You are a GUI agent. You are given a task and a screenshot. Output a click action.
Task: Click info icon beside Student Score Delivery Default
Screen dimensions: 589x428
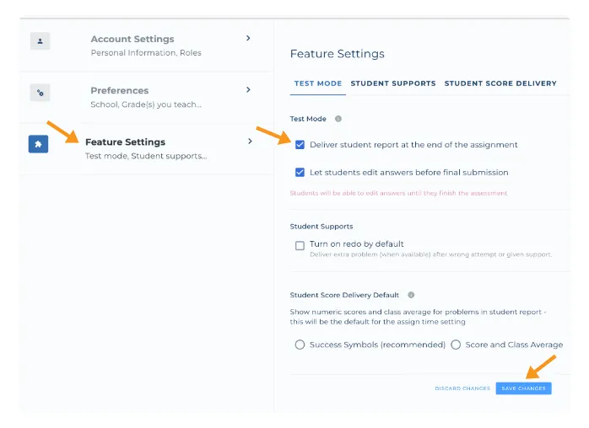click(411, 295)
